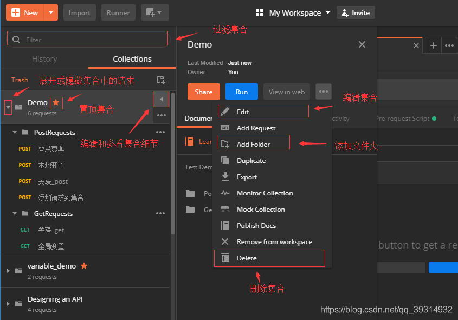Choose Add Request from the menu
This screenshot has width=458, height=320.
tap(272, 128)
